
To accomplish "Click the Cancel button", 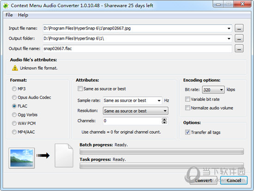I will [x=234, y=180].
